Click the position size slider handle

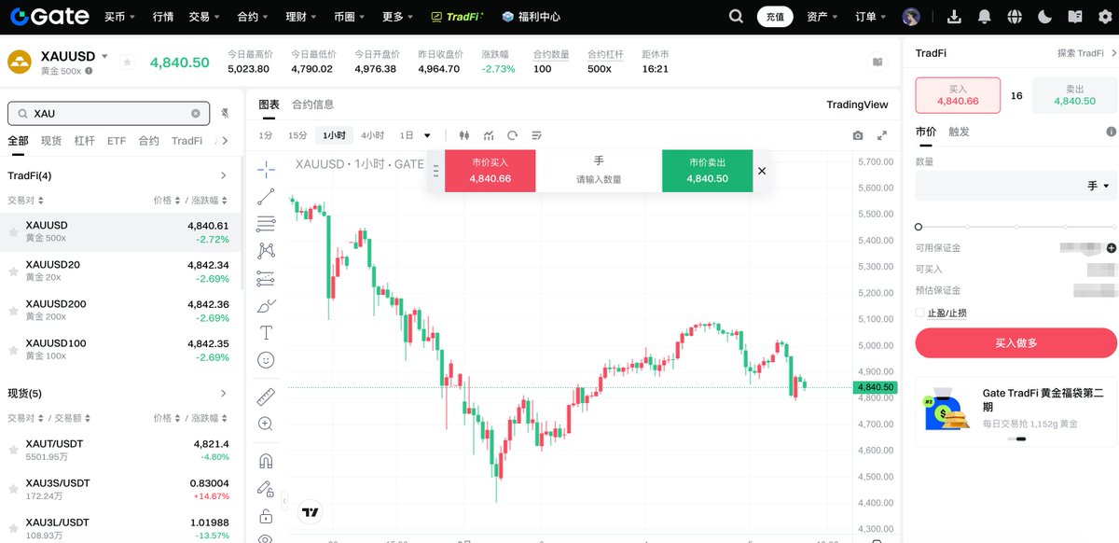(919, 227)
